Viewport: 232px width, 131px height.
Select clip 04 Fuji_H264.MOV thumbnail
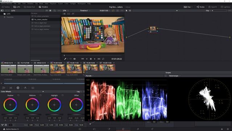click(x=58, y=69)
